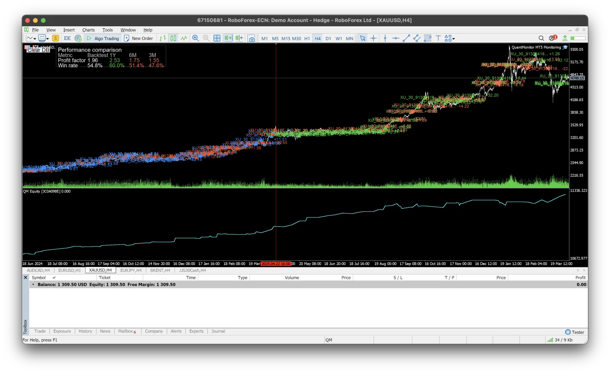Select the Crosshair tool
This screenshot has height=373, width=610.
[373, 38]
